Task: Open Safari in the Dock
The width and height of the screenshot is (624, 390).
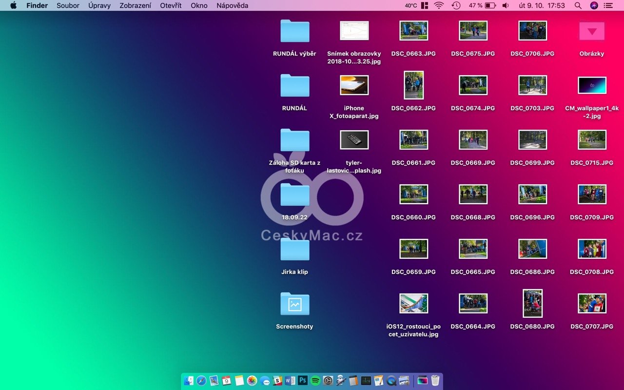Action: coord(201,381)
